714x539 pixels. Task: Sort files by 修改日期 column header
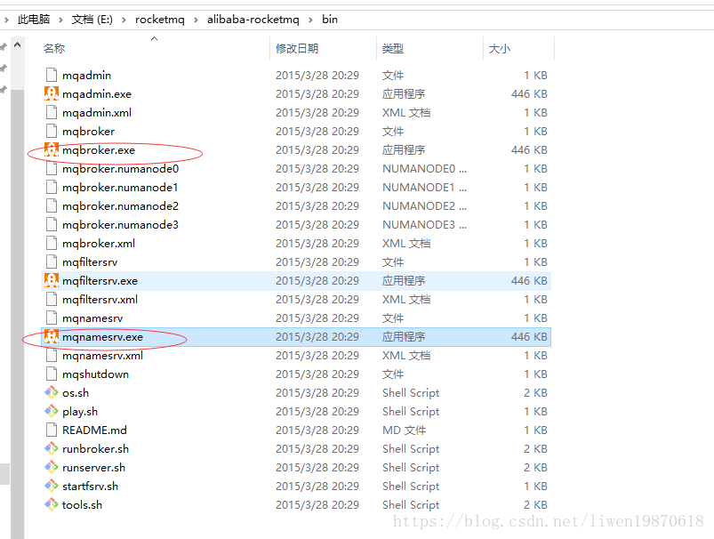[297, 48]
